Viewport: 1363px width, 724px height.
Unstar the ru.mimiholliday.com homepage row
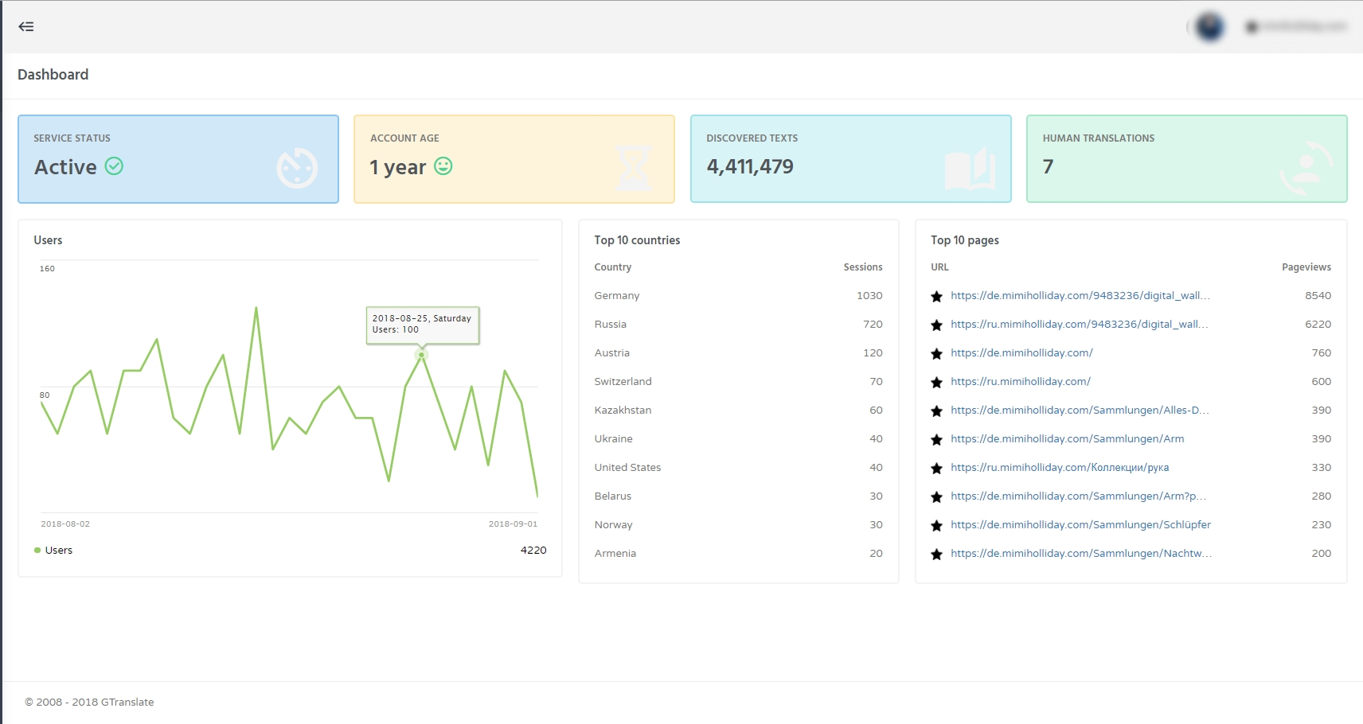pos(937,381)
